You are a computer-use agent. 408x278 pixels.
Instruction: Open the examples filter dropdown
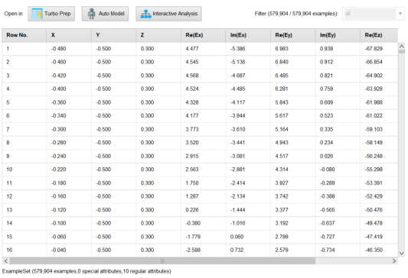[x=373, y=14]
